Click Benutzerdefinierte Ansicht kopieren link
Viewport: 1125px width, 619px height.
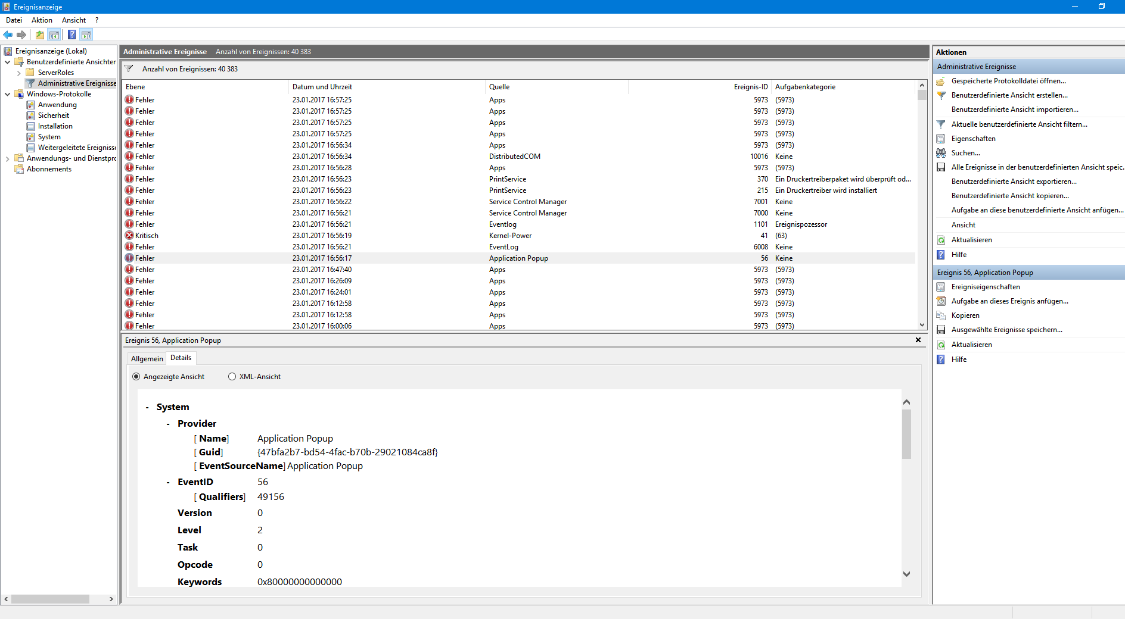click(1010, 196)
